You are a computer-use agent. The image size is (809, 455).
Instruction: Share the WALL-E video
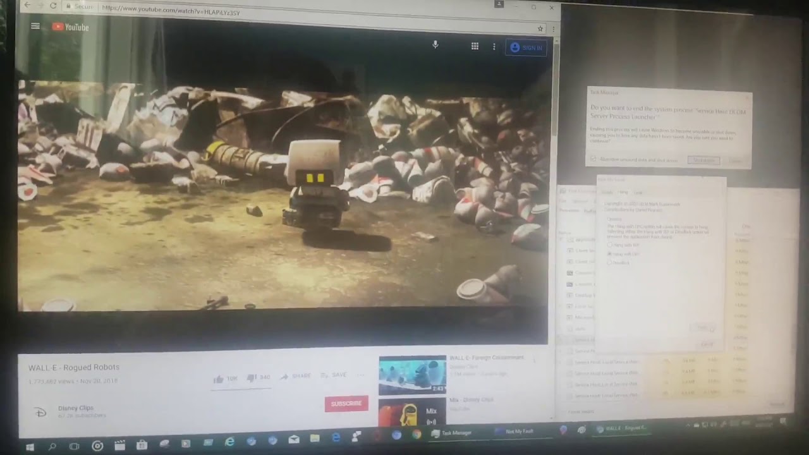[295, 376]
